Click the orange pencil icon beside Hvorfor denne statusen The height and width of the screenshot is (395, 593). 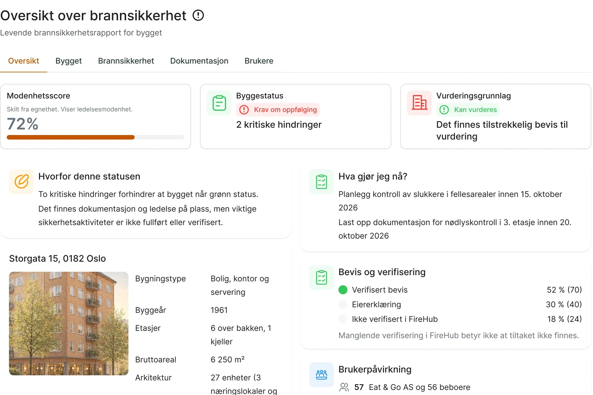21,181
